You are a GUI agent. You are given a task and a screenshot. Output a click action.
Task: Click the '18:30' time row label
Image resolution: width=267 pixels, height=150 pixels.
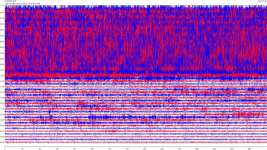[x=2, y=114]
